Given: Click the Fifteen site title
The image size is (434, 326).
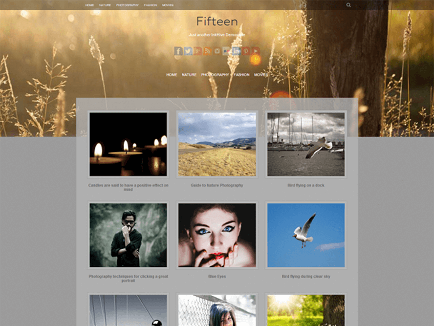Looking at the screenshot, I should (217, 22).
